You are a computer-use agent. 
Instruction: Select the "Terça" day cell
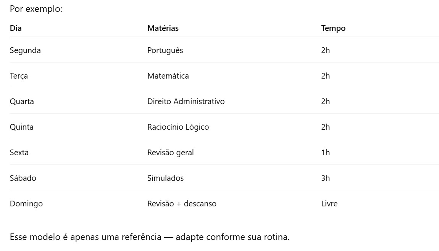(19, 76)
